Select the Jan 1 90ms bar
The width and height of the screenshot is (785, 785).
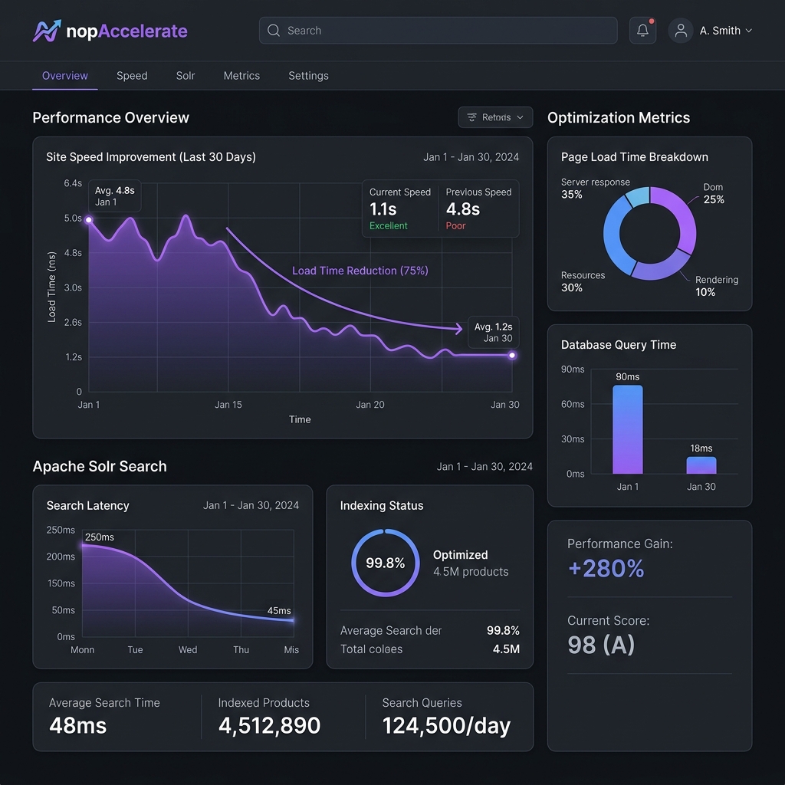(x=627, y=429)
